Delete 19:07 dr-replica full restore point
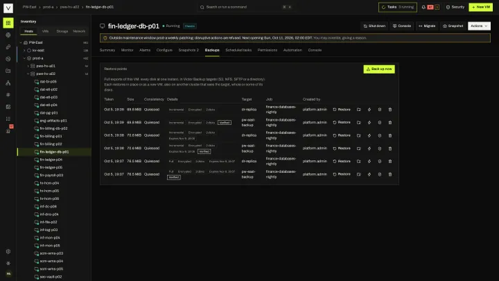Image resolution: width=499 pixels, height=281 pixels. click(389, 161)
